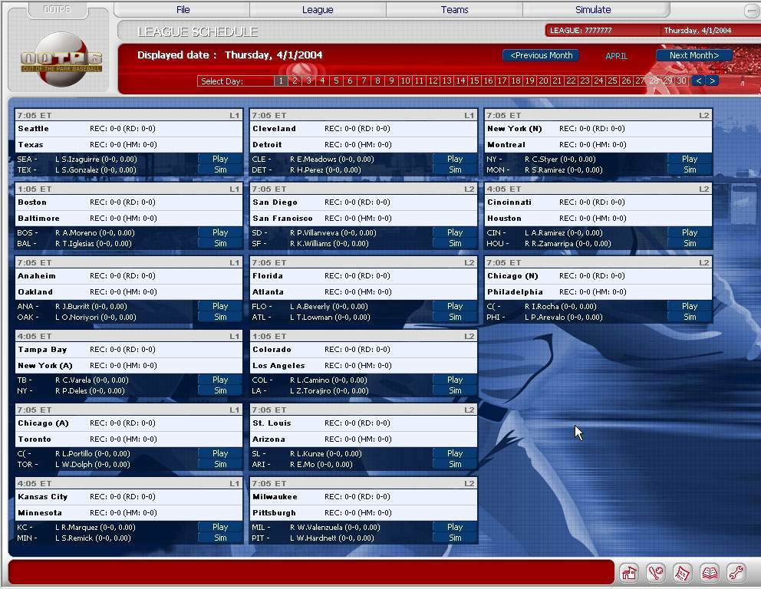The image size is (761, 589).
Task: Open the news page (paper sheet) icon
Action: pos(683,573)
